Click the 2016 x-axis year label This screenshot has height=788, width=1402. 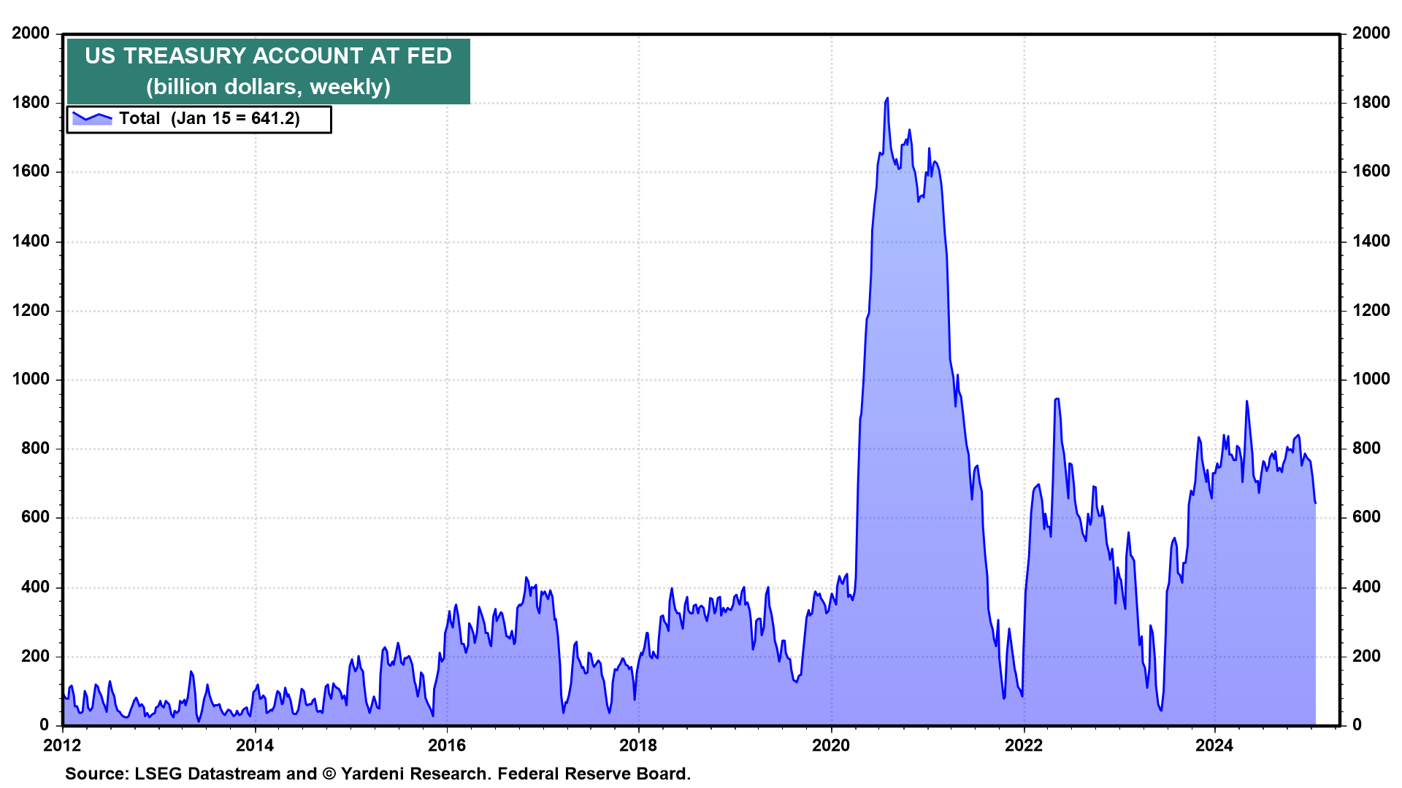(x=447, y=745)
